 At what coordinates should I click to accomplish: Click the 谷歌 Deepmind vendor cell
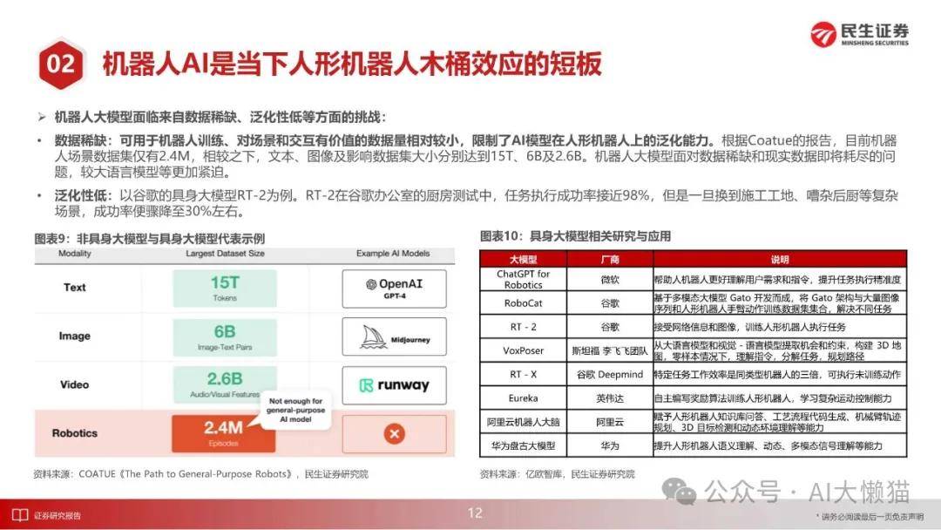pyautogui.click(x=610, y=375)
